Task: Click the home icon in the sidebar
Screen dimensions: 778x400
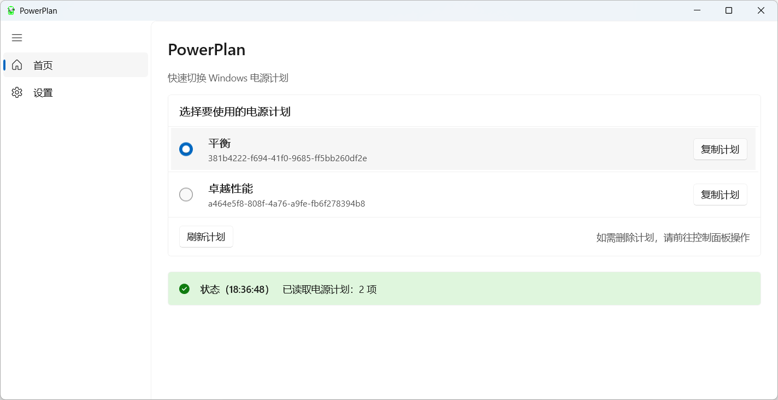Action: (17, 65)
